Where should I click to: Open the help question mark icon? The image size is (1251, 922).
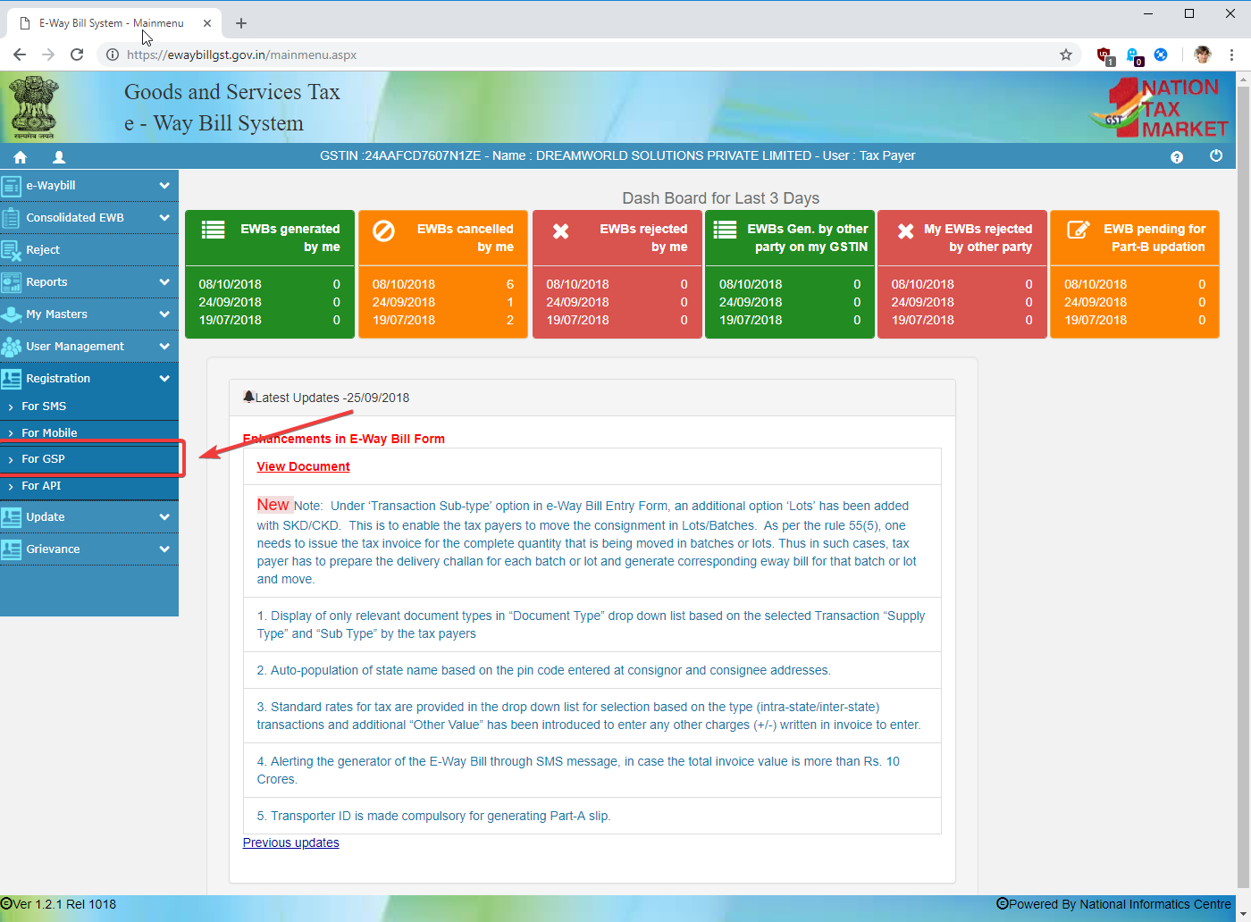(x=1177, y=157)
